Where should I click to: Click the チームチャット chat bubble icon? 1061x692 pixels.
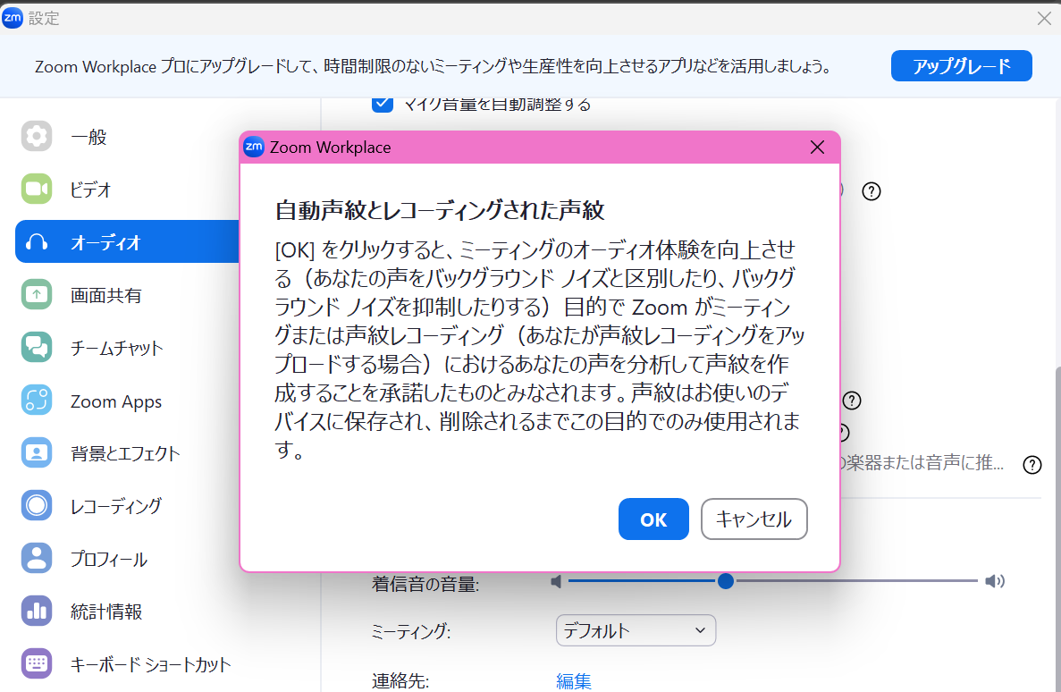pyautogui.click(x=37, y=348)
